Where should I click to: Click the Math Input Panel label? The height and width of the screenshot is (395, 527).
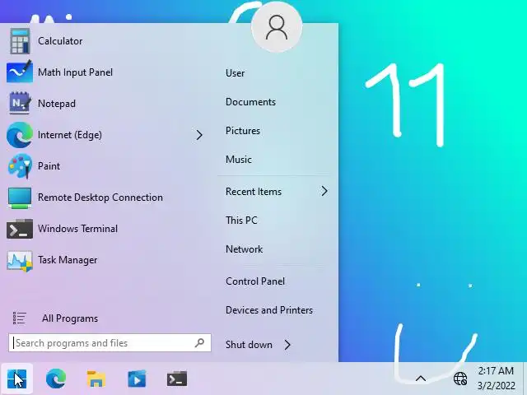pyautogui.click(x=75, y=72)
